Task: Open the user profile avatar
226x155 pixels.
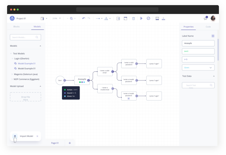Action: click(213, 18)
